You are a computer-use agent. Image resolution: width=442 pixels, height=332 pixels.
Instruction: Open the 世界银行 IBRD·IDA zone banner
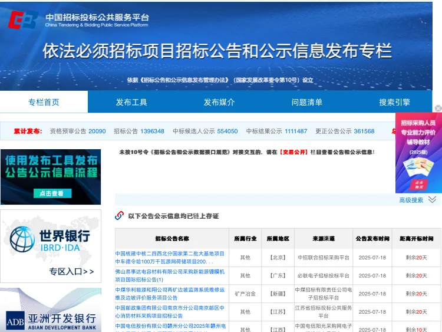(51, 246)
